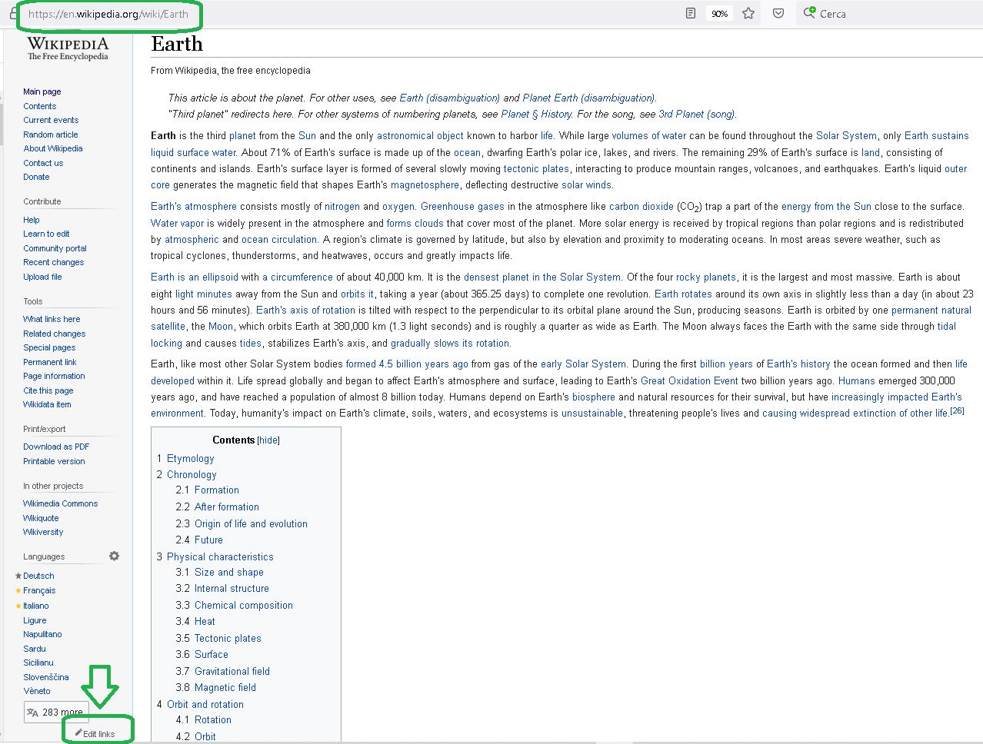
Task: Reset the 90% zoom level badge
Action: point(719,14)
